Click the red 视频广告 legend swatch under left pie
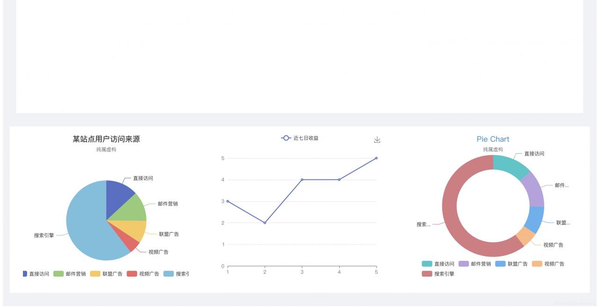Screen dimensions: 599x307 click(132, 274)
